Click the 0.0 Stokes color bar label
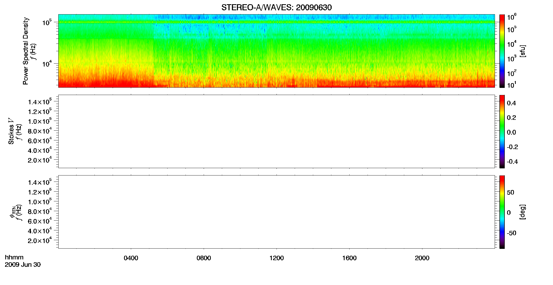Screen dimensions: 553x285 (511, 132)
